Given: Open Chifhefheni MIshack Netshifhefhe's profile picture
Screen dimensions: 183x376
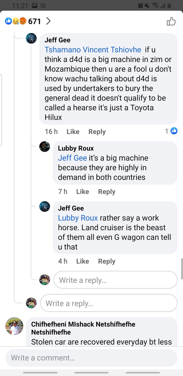Looking at the screenshot, I should tap(14, 326).
